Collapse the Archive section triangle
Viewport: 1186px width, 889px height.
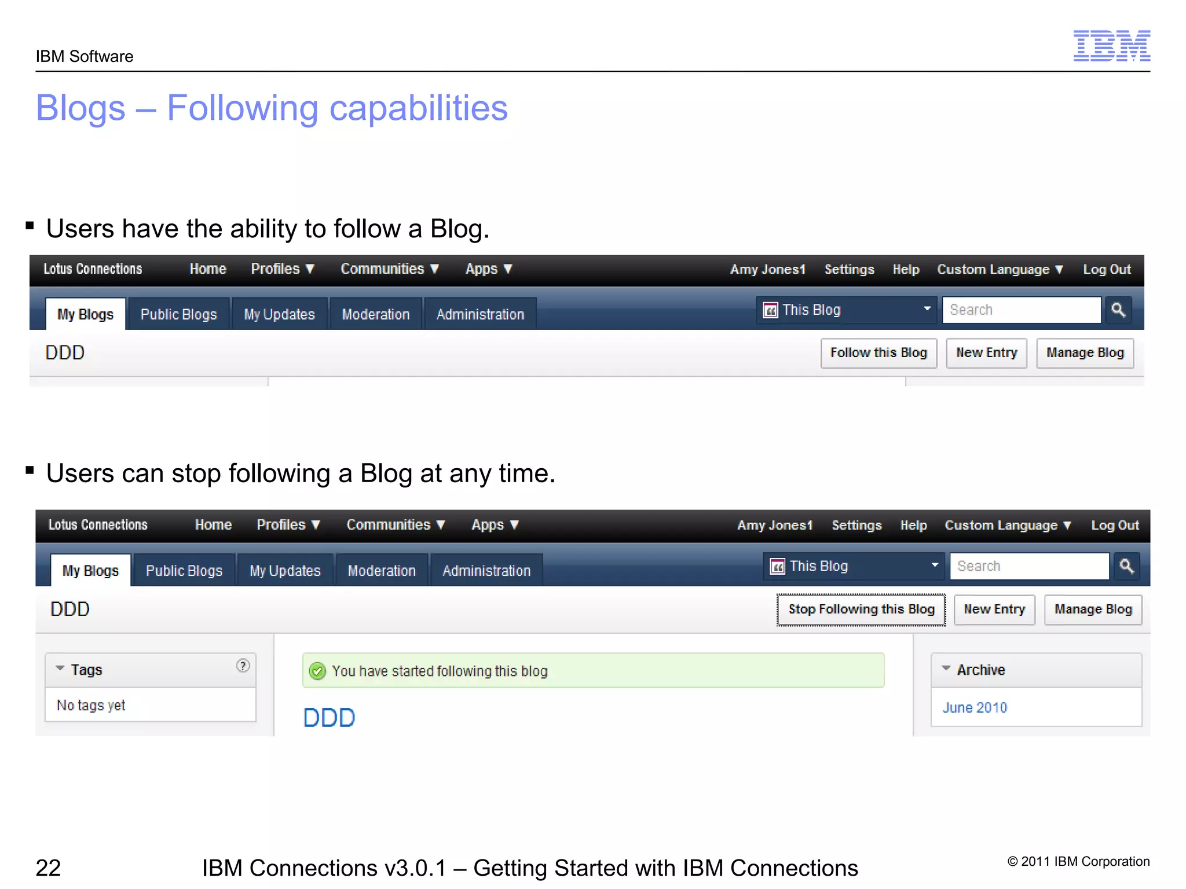tap(946, 668)
